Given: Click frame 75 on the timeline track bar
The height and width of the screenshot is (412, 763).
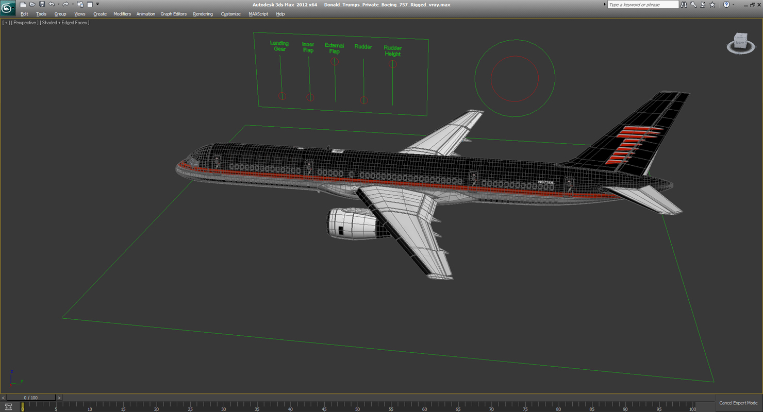Looking at the screenshot, I should (525, 406).
